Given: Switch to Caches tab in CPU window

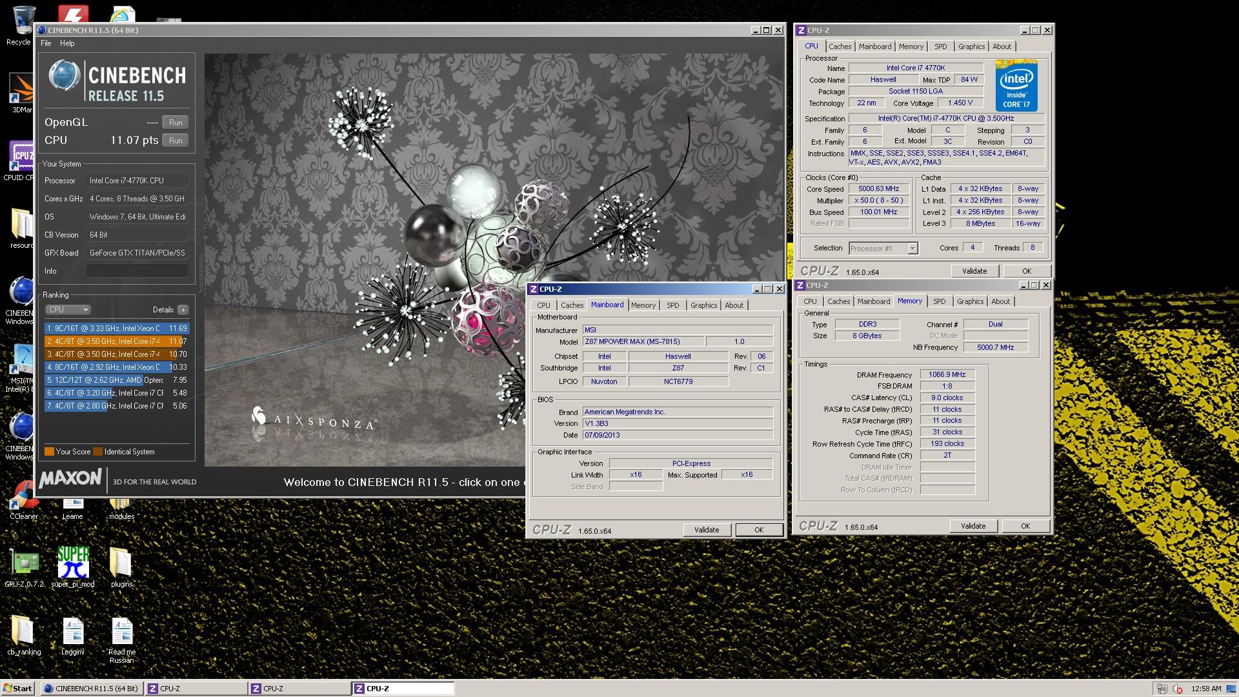Looking at the screenshot, I should click(840, 46).
